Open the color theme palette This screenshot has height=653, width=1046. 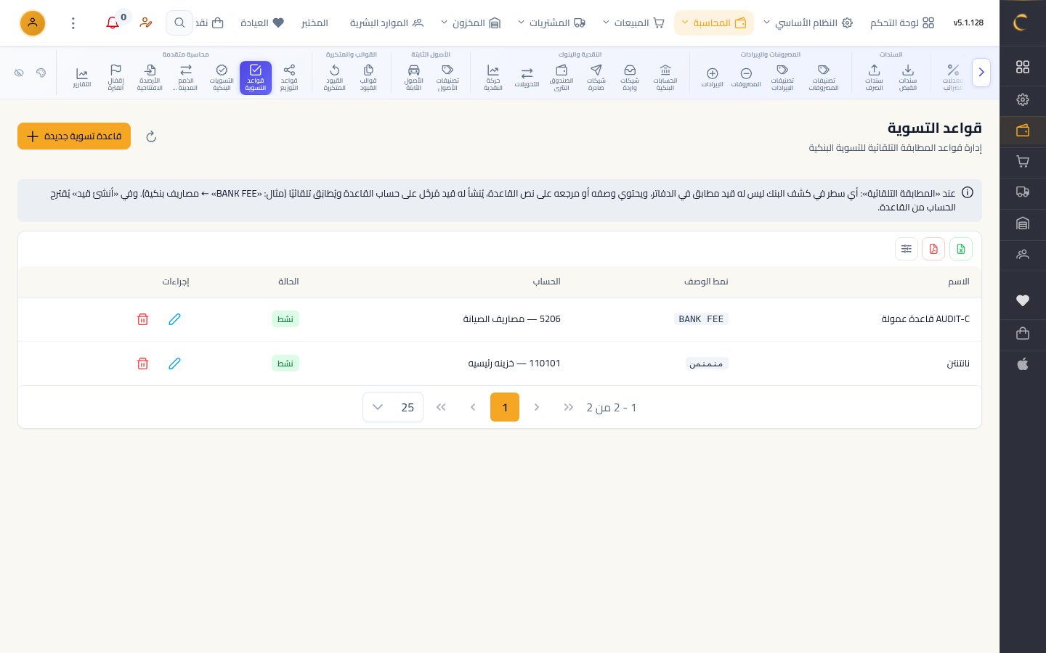click(41, 73)
